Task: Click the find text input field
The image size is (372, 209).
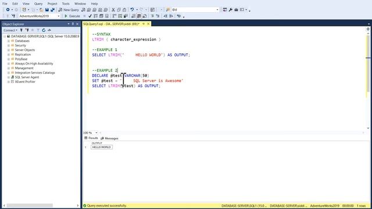Action: 193,10
